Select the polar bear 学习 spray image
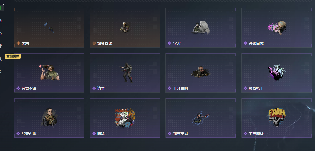This screenshot has width=315, height=151. 201,27
